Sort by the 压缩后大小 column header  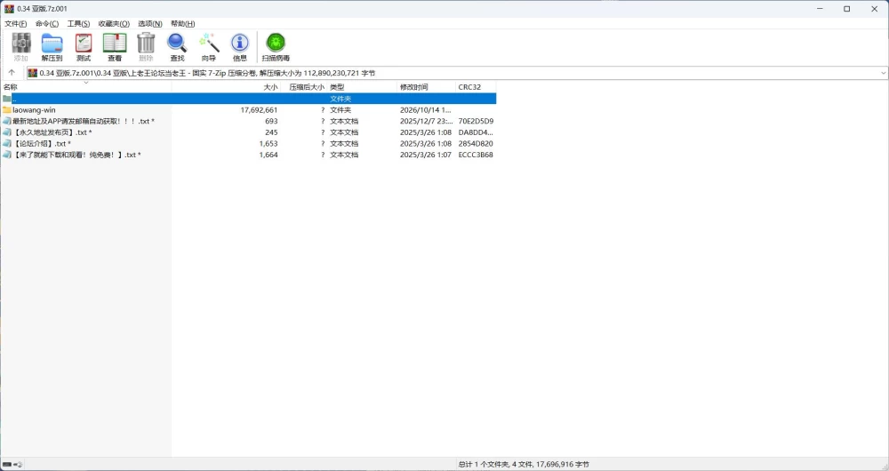[x=307, y=87]
